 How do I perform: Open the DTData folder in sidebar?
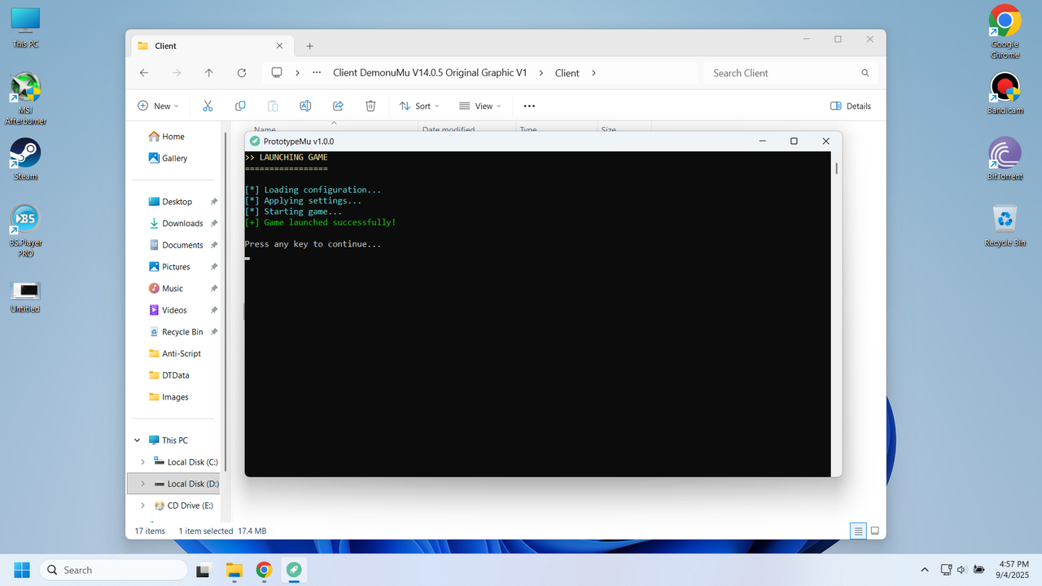coord(169,375)
